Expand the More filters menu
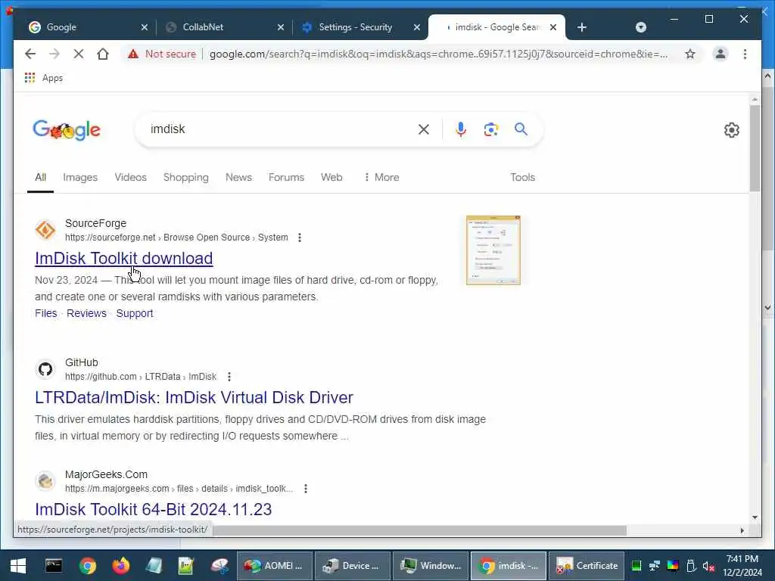 (381, 177)
